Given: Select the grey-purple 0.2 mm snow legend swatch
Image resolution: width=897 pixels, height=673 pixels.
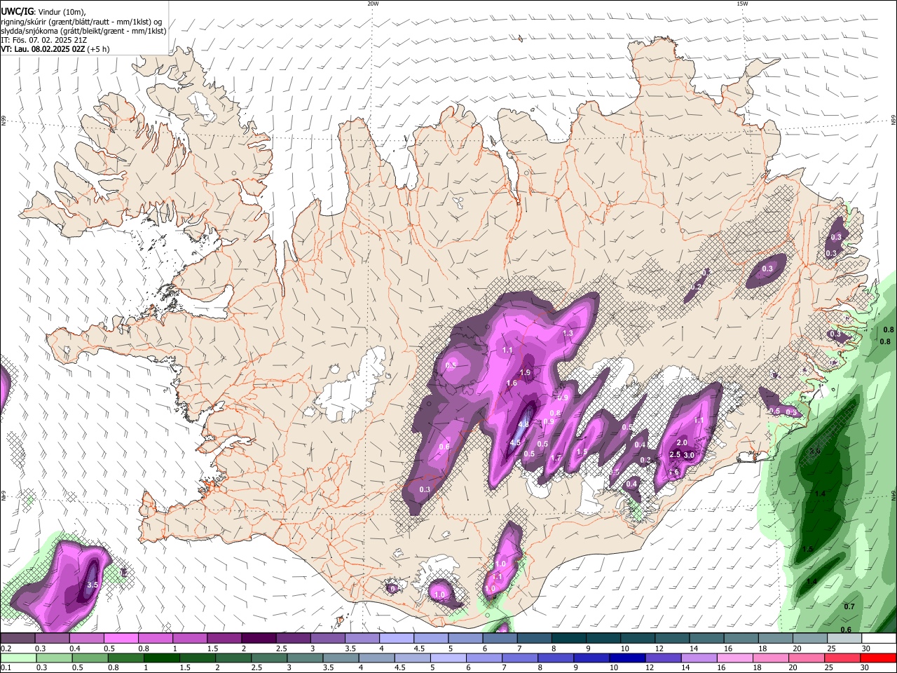Looking at the screenshot, I should [x=18, y=639].
